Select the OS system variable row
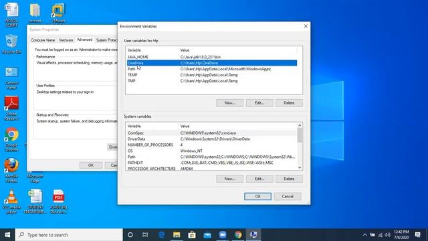Screen dimensions: 428x241 click(212, 151)
